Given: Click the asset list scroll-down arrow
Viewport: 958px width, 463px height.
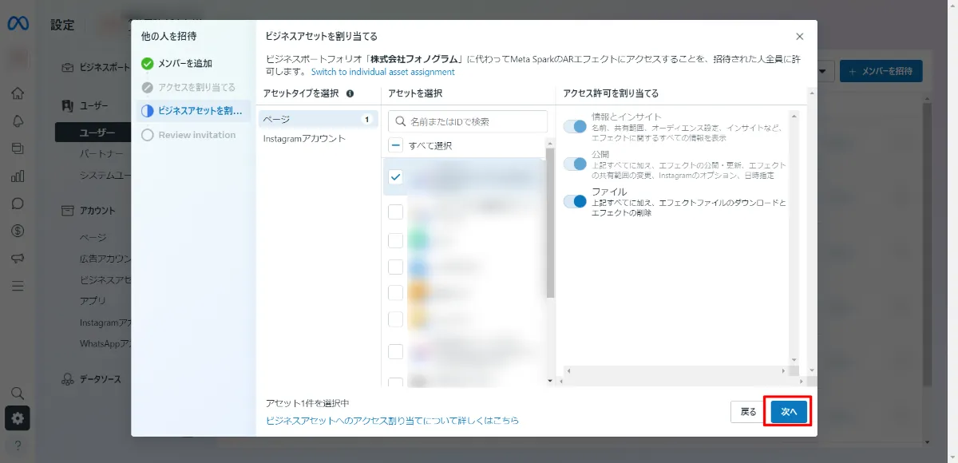Looking at the screenshot, I should pyautogui.click(x=549, y=381).
